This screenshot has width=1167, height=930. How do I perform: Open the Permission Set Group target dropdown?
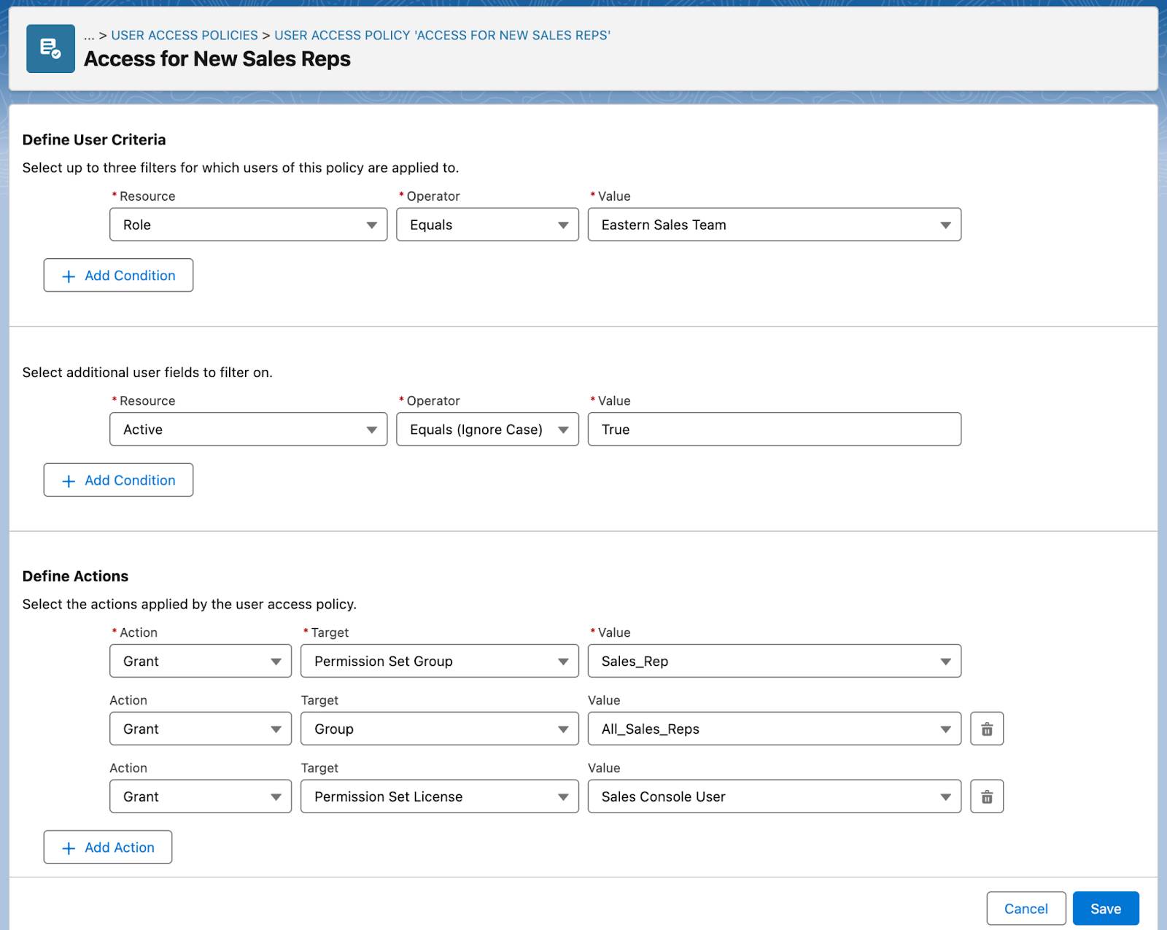point(440,661)
